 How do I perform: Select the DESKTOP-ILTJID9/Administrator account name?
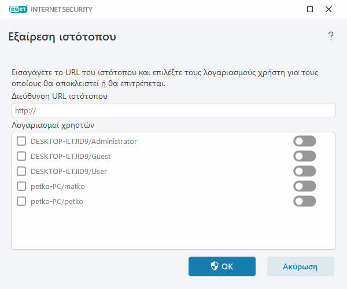[x=83, y=141]
